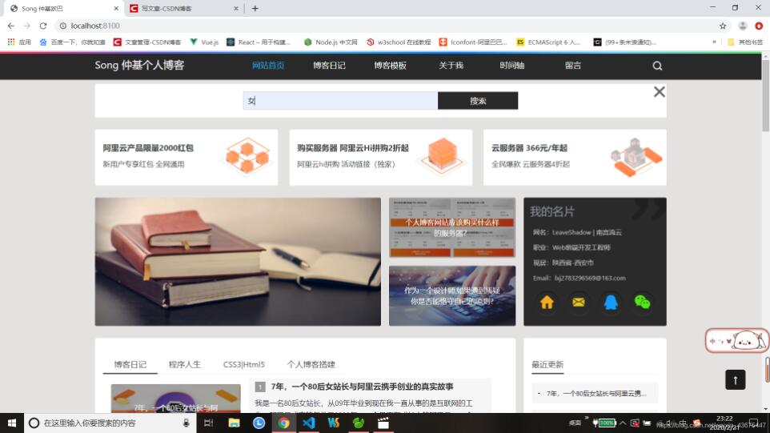This screenshot has height=433, width=770.
Task: Open 博客日记 navigation item
Action: click(329, 66)
